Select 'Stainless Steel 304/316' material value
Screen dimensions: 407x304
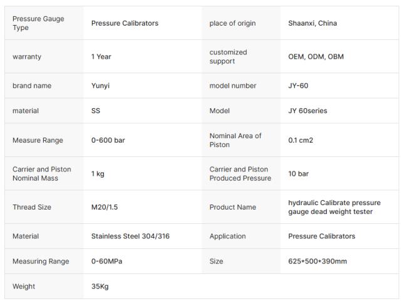click(130, 236)
